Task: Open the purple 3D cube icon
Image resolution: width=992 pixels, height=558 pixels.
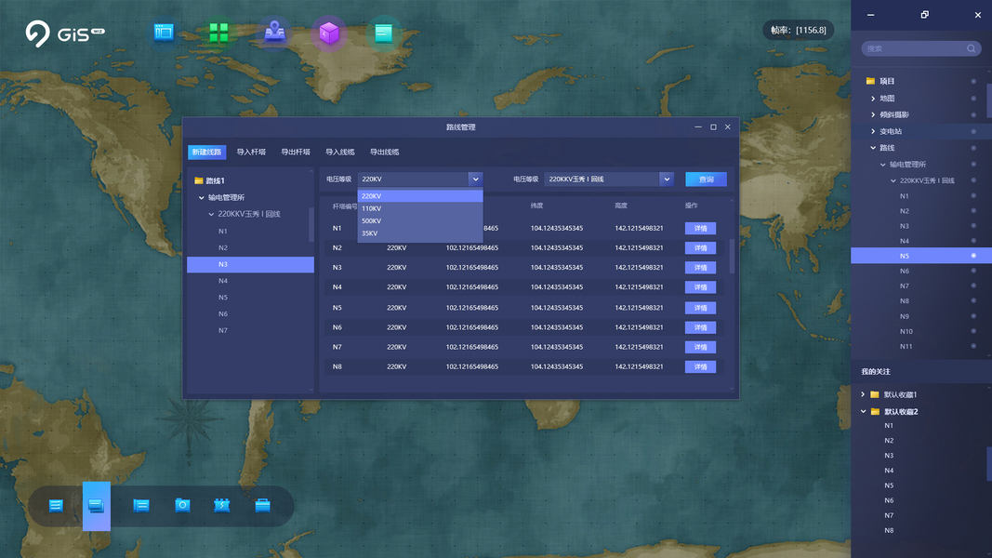Action: click(329, 33)
